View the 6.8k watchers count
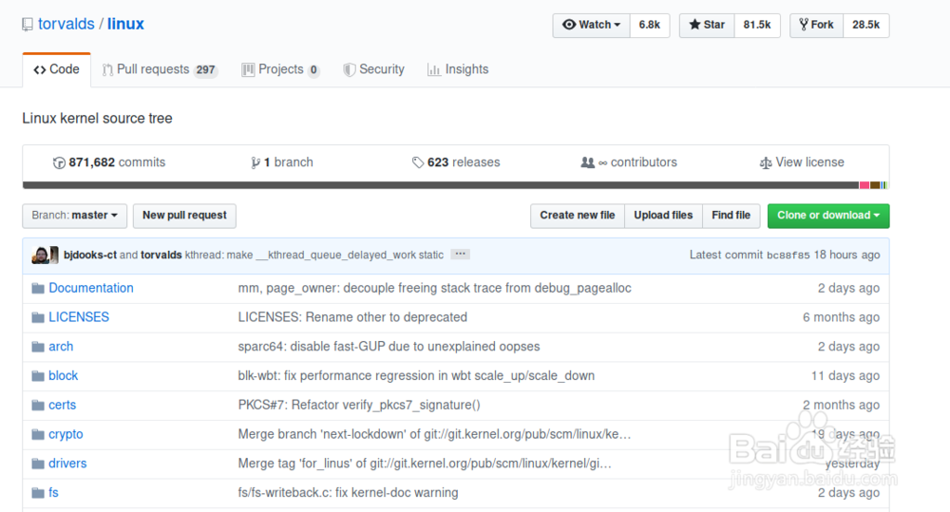The width and height of the screenshot is (950, 512). point(650,25)
